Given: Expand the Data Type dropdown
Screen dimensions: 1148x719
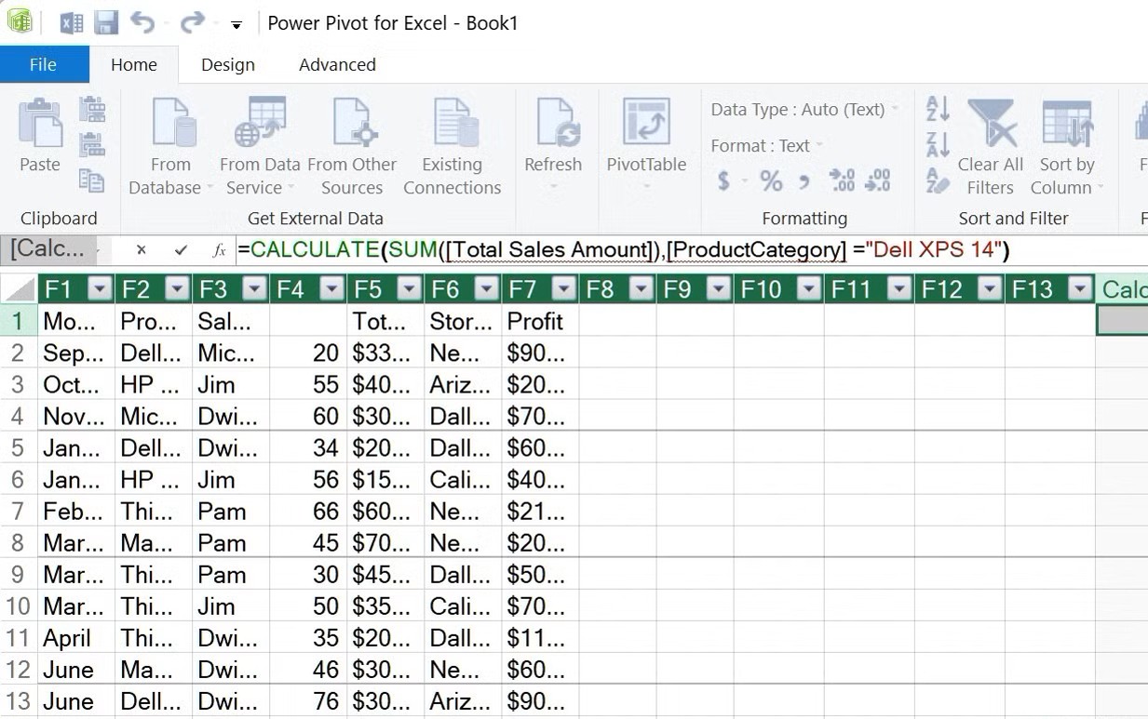Looking at the screenshot, I should (895, 110).
